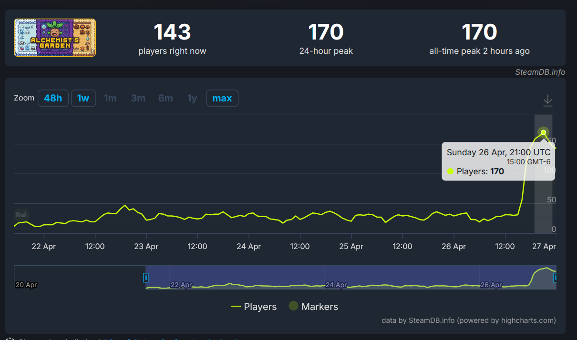The width and height of the screenshot is (577, 340).
Task: Click the selected navigator range area
Action: (350, 277)
